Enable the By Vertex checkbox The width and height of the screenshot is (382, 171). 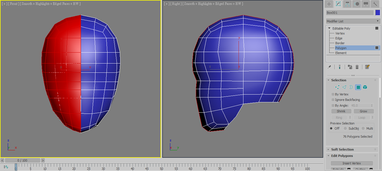click(x=333, y=94)
